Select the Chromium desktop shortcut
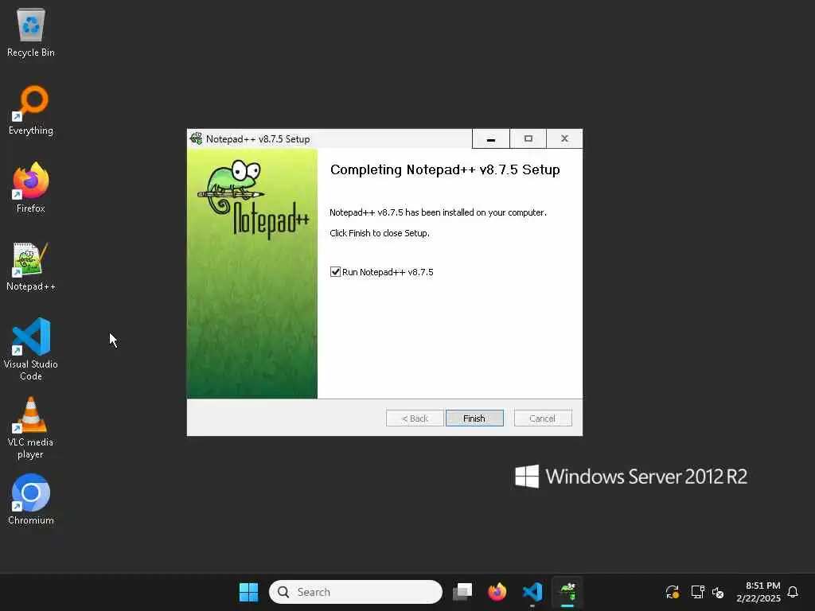 click(x=31, y=500)
